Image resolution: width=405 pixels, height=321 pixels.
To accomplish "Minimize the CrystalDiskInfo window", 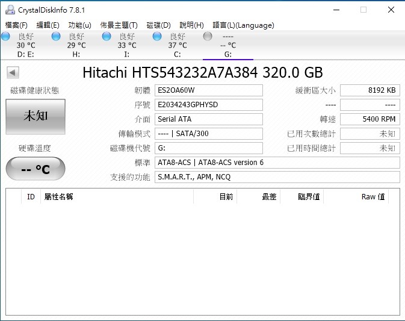I will click(336, 10).
